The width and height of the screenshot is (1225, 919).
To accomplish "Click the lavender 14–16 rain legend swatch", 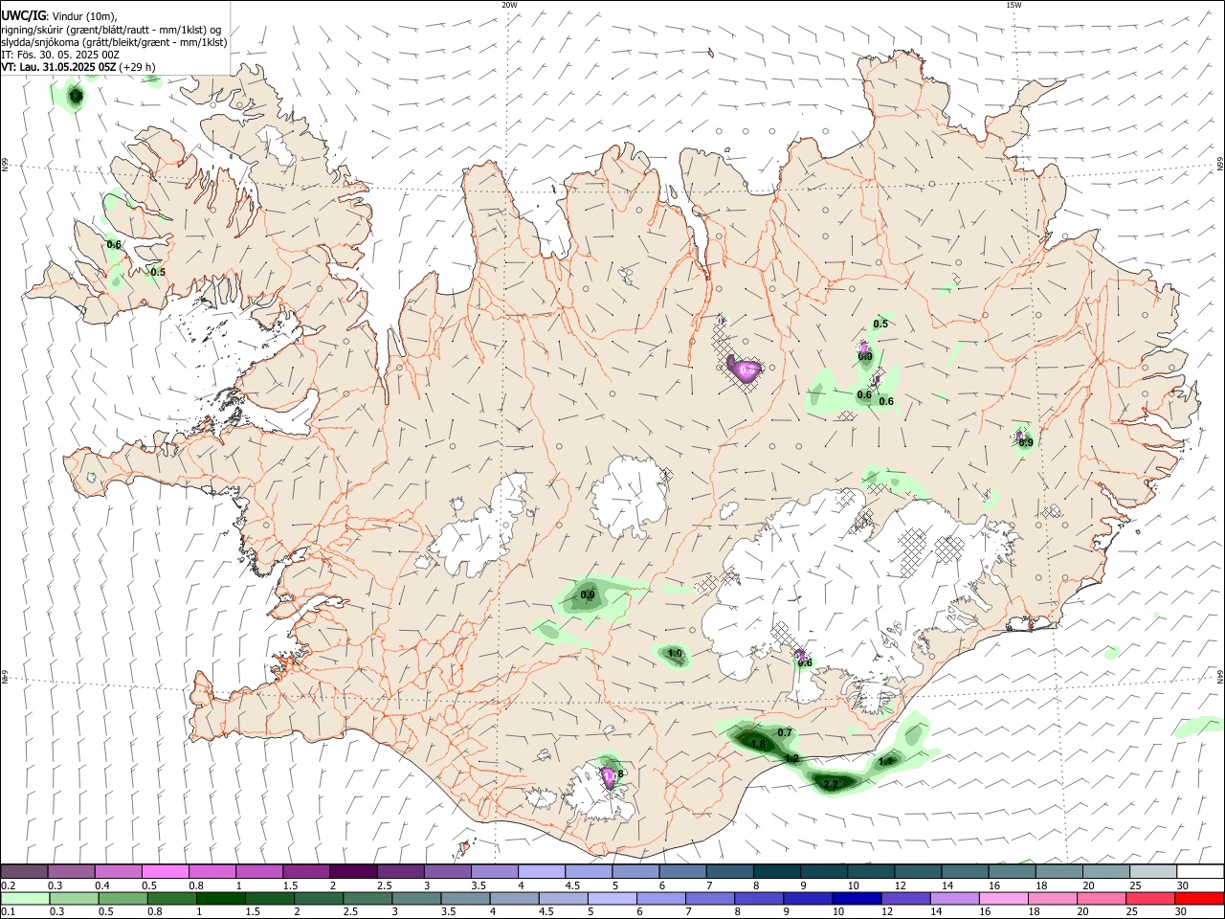I will pos(954,898).
